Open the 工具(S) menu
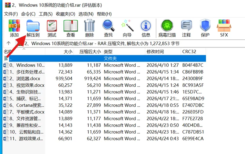Screen dimensions: 245x154 [x=46, y=14]
